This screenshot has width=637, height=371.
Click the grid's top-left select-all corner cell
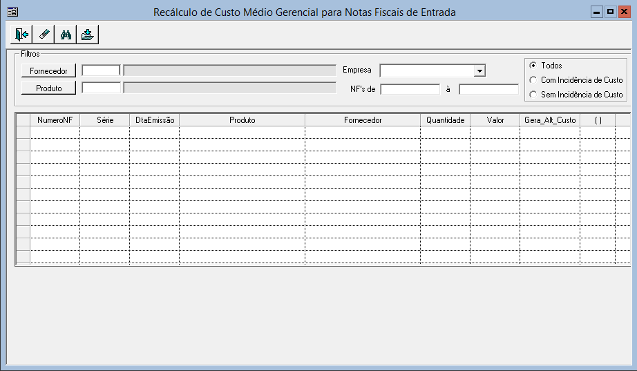(x=23, y=120)
